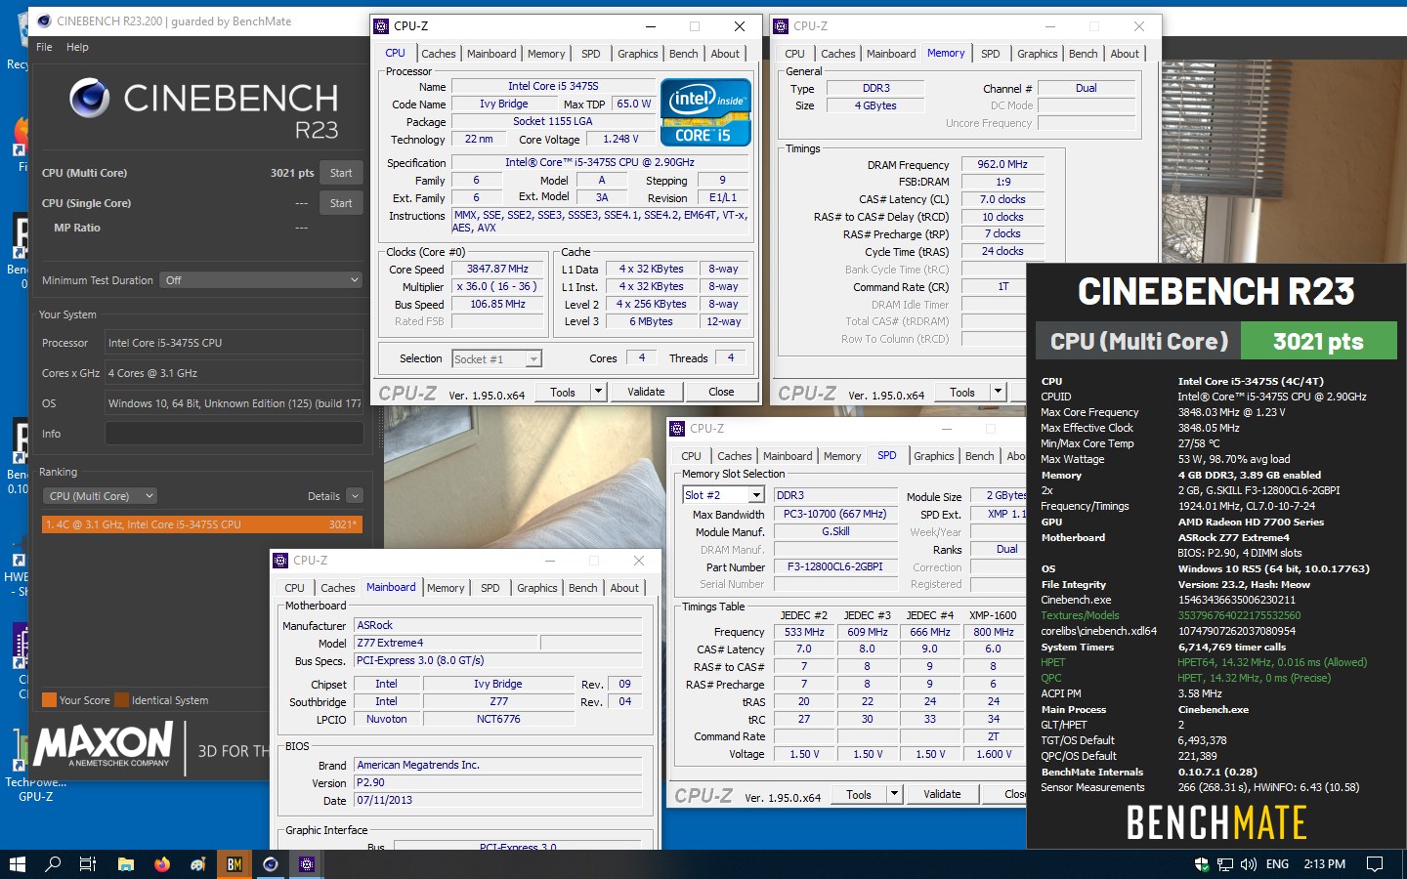Open the Cinebench Help menu
Viewport: 1407px width, 879px height.
[77, 47]
